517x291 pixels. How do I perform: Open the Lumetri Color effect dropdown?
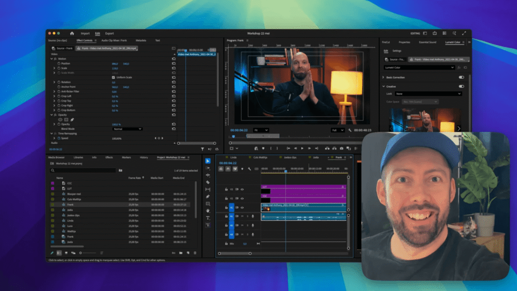[x=419, y=68]
